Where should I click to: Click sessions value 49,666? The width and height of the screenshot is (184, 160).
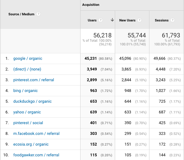[x=160, y=58]
